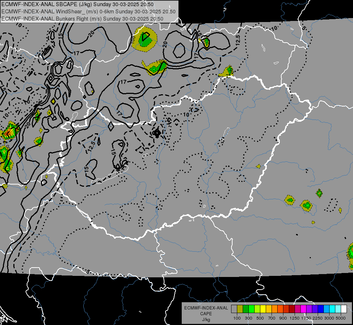353x325 pixels.
Task: Click the legend value 100
Action: tap(237, 318)
